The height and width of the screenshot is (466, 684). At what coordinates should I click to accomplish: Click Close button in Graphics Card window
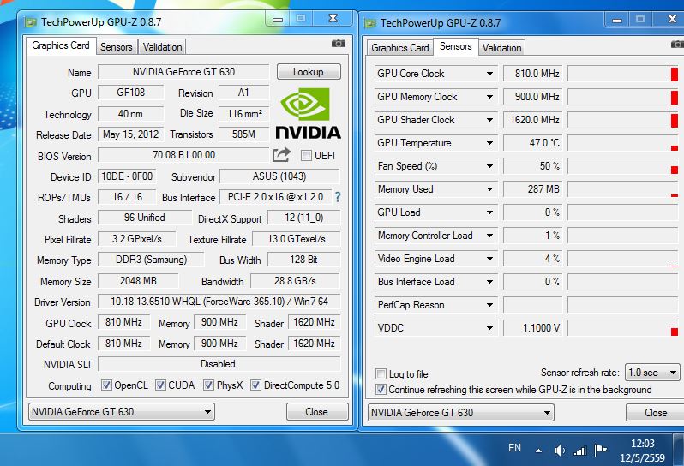[x=316, y=412]
